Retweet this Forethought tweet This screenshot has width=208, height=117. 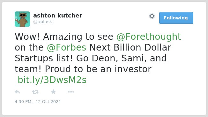pos(35,92)
